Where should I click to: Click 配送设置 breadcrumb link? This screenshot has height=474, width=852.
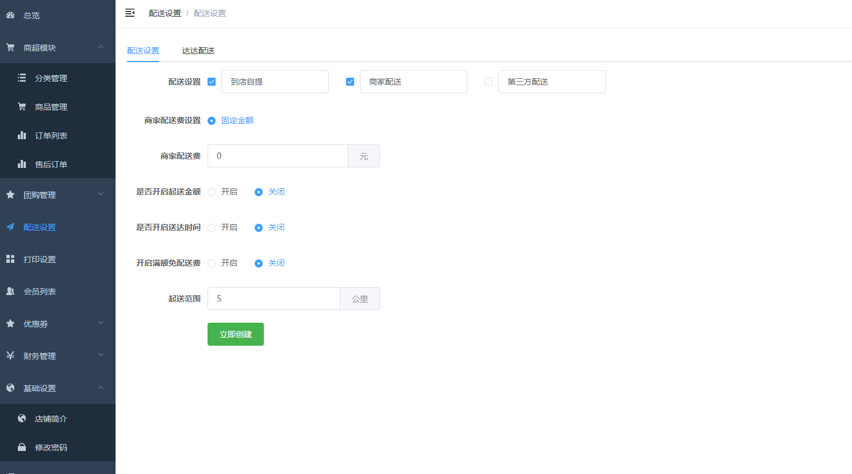pos(165,13)
